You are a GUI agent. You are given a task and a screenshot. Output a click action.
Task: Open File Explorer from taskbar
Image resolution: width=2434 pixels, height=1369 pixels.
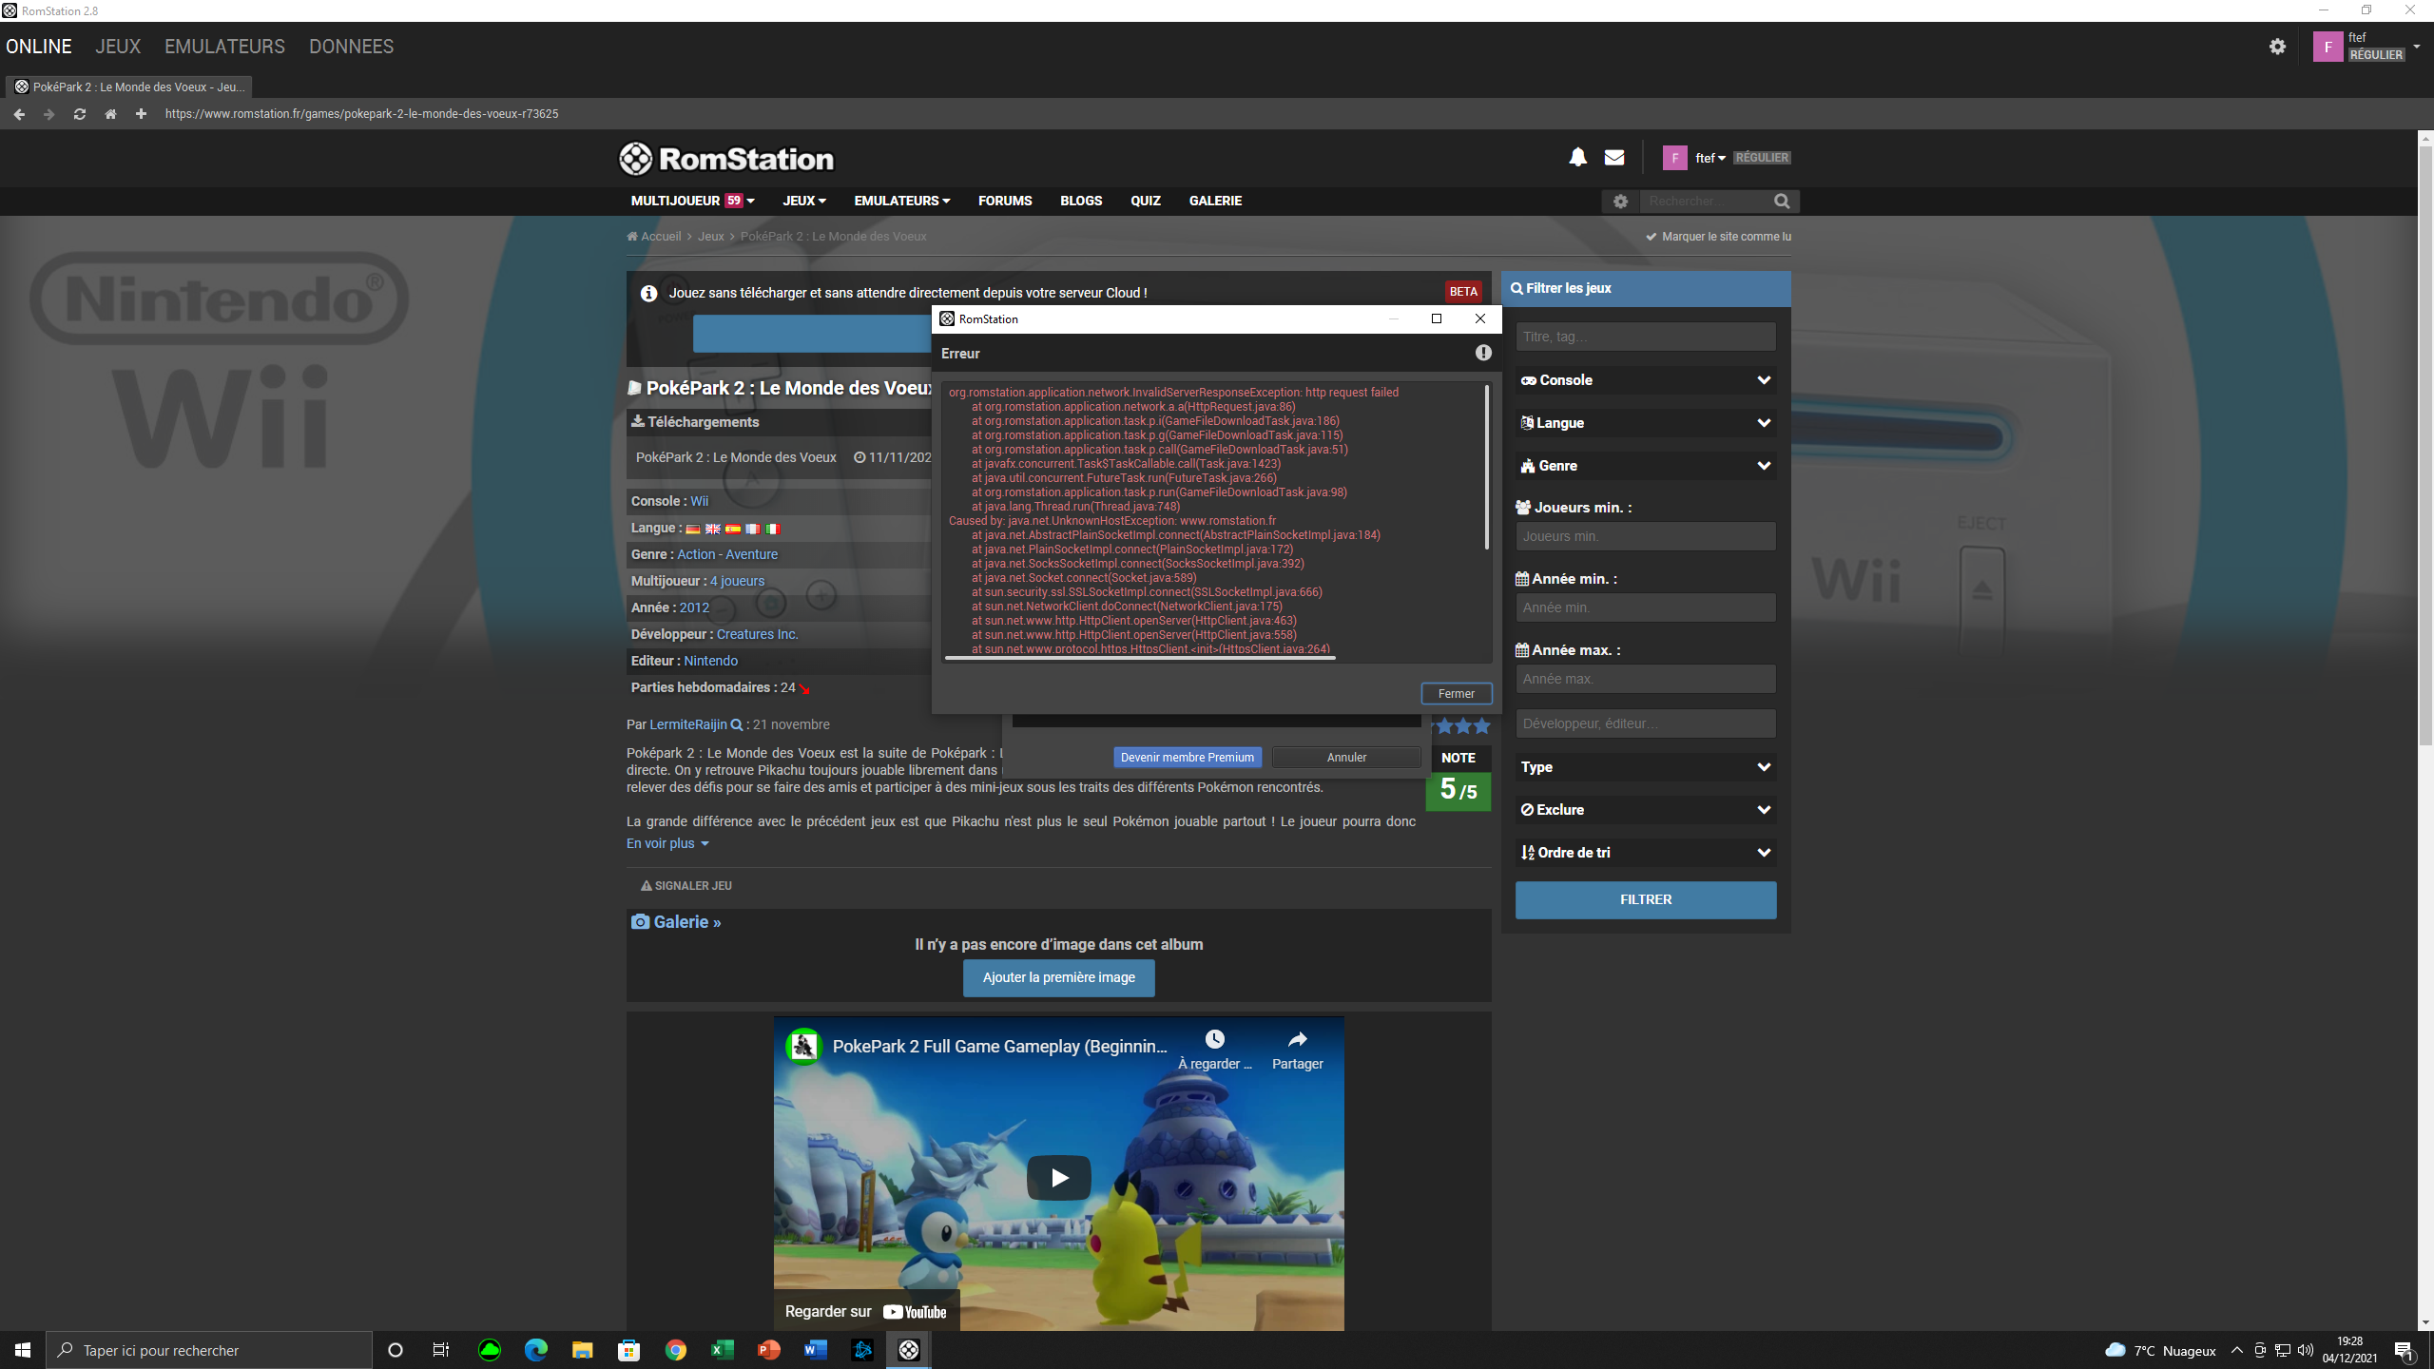coord(582,1350)
